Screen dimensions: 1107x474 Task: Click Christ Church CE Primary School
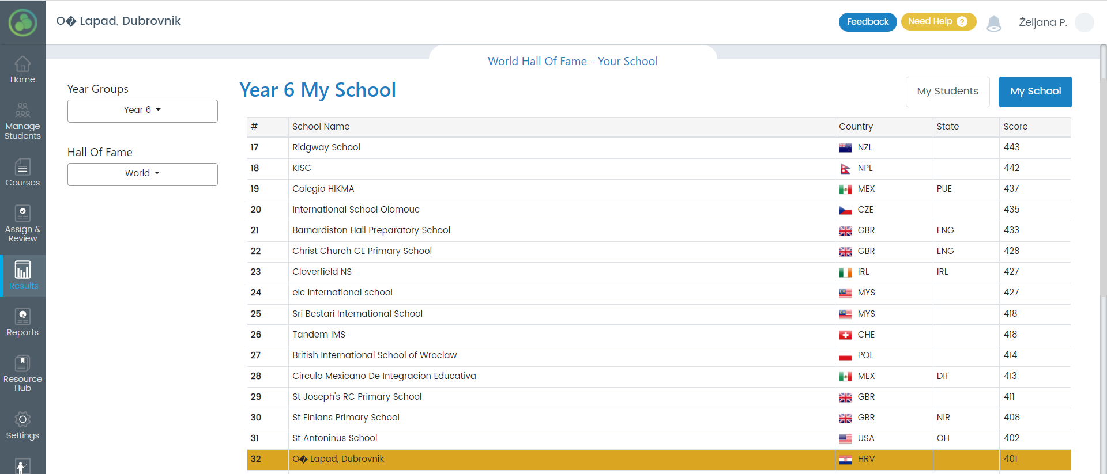[362, 251]
